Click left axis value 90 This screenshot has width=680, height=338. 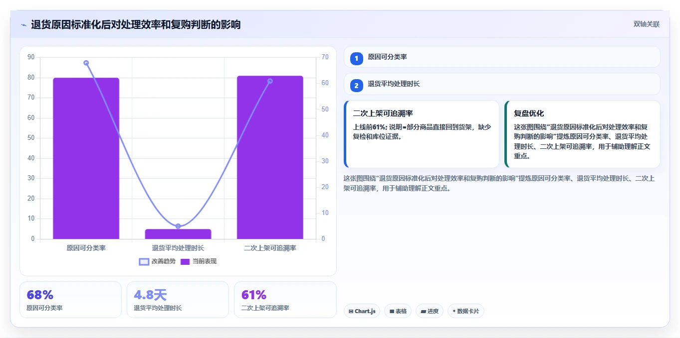[31, 57]
